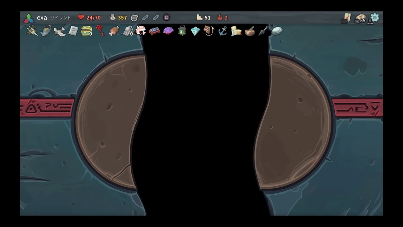
Task: Click the 24/70 health value
Action: click(x=93, y=18)
